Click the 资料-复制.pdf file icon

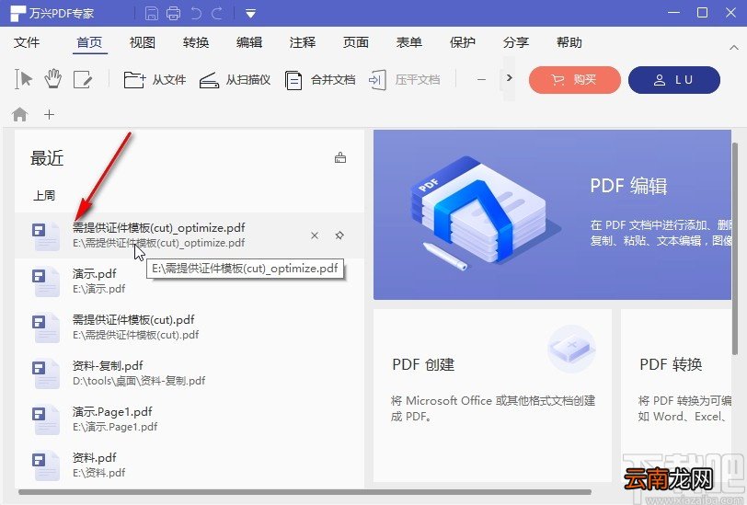46,373
